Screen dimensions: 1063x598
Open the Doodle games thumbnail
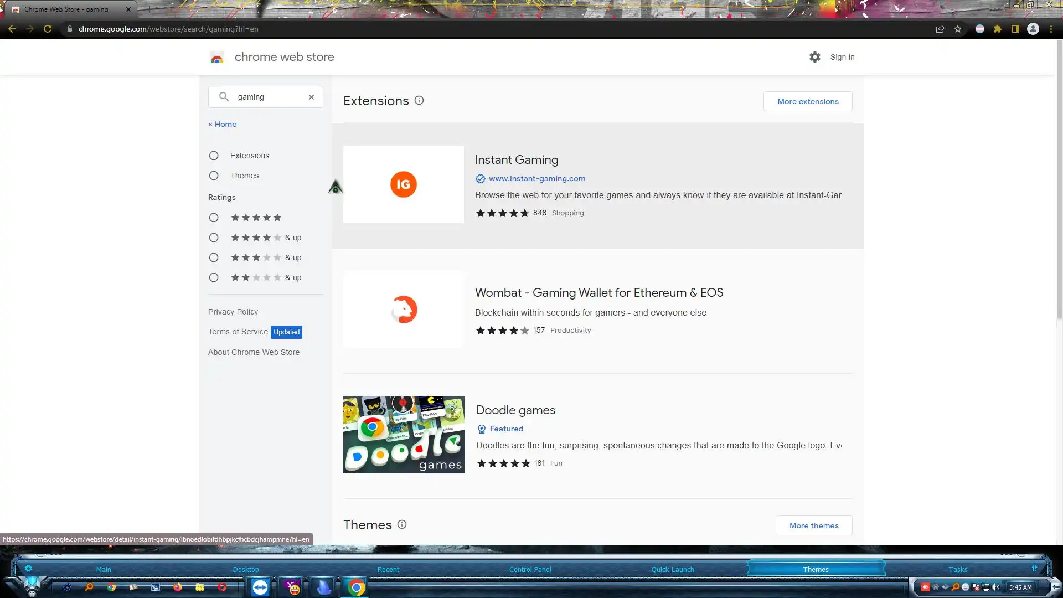404,435
